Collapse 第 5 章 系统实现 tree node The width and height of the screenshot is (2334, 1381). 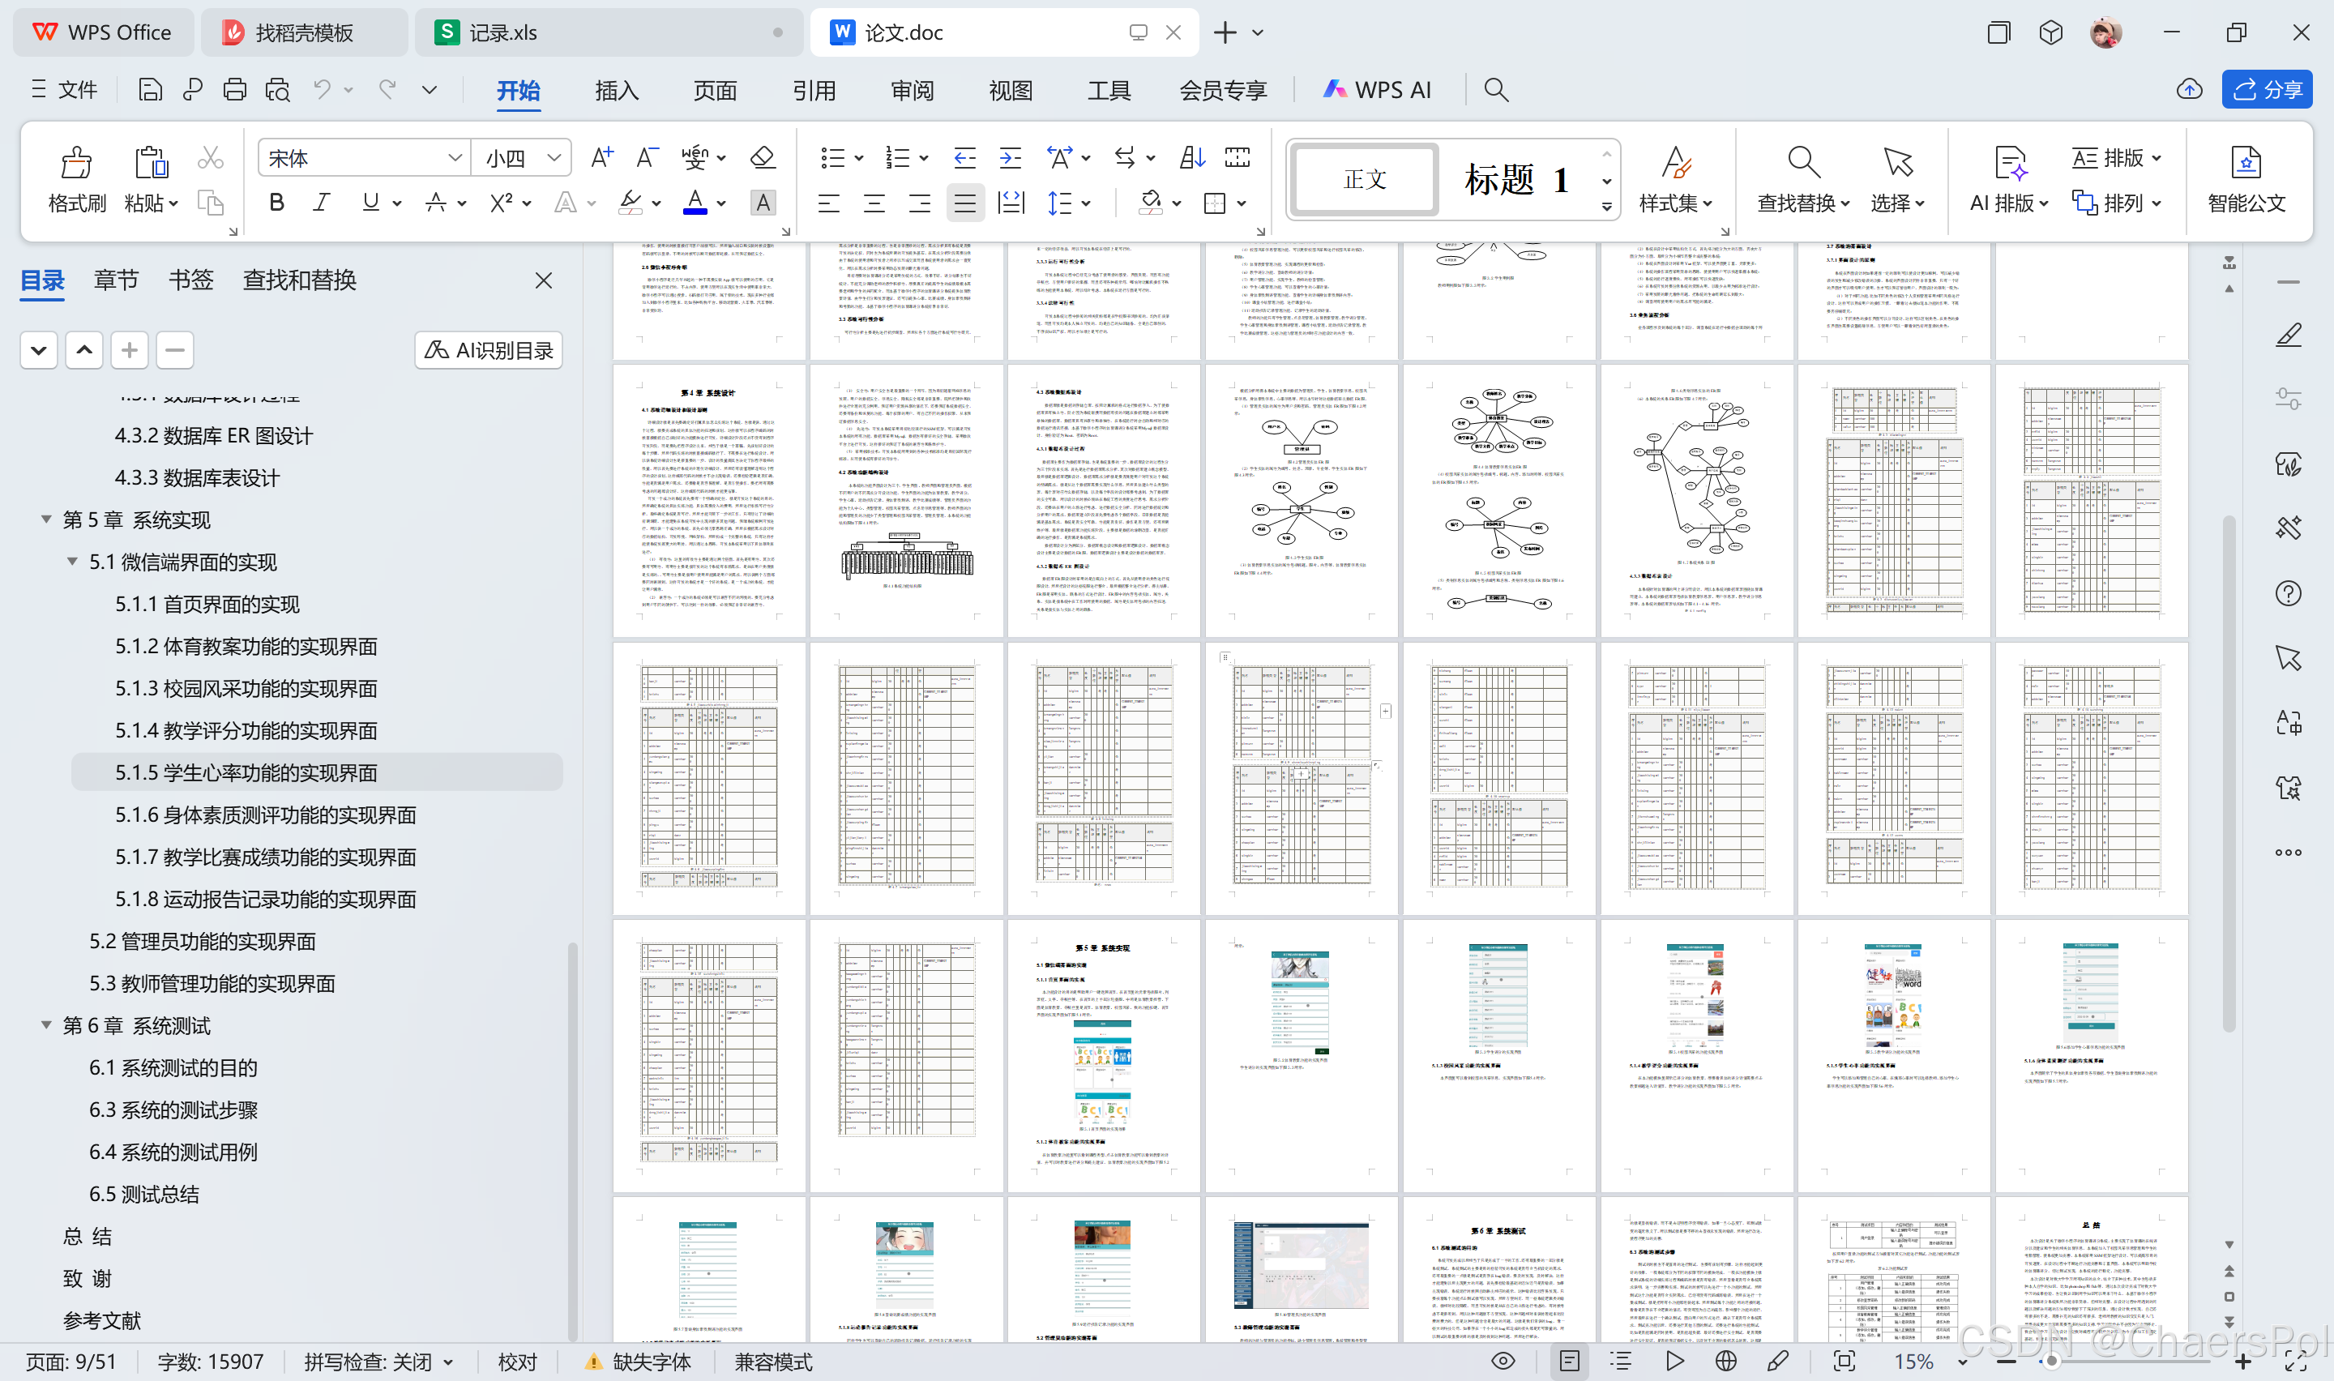pos(45,519)
